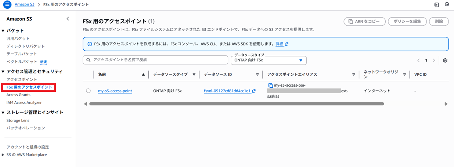Viewport: 454px width, 167px height.
Task: Open データソースタイプ dropdown ONTAP 向け FSx
Action: click(269, 60)
